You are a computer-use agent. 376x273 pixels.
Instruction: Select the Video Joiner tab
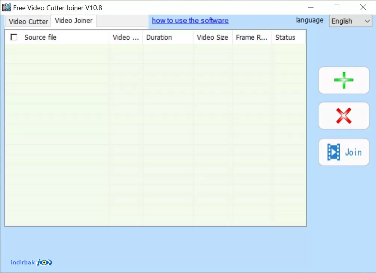pyautogui.click(x=74, y=21)
